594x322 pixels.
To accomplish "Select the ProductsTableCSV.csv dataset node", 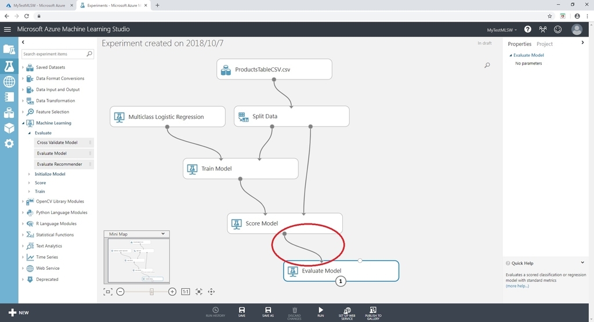I will coord(274,69).
